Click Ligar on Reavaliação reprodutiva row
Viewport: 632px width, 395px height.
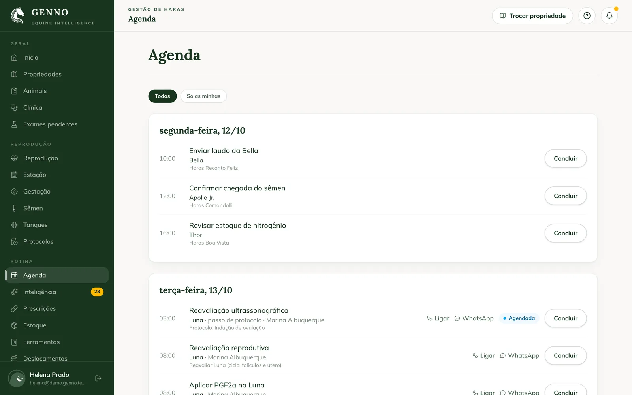(x=483, y=355)
